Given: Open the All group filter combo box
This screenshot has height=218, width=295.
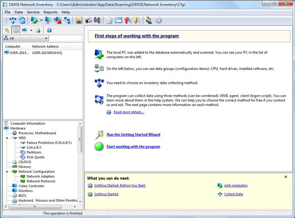Looking at the screenshot, I should (26, 38).
